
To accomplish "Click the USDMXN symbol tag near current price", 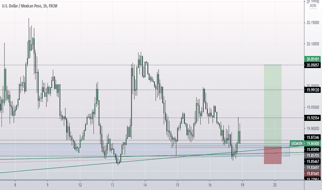I will [x=297, y=143].
